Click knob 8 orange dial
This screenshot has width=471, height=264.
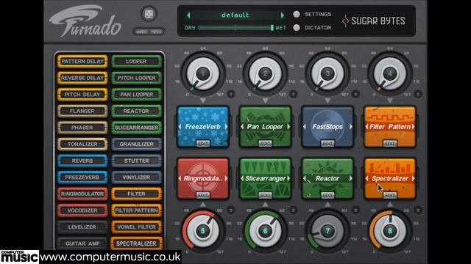click(390, 231)
